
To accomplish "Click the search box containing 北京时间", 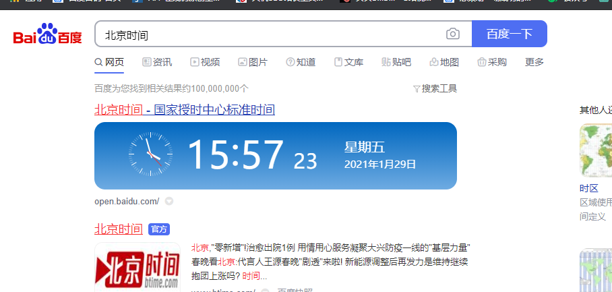I will click(270, 34).
